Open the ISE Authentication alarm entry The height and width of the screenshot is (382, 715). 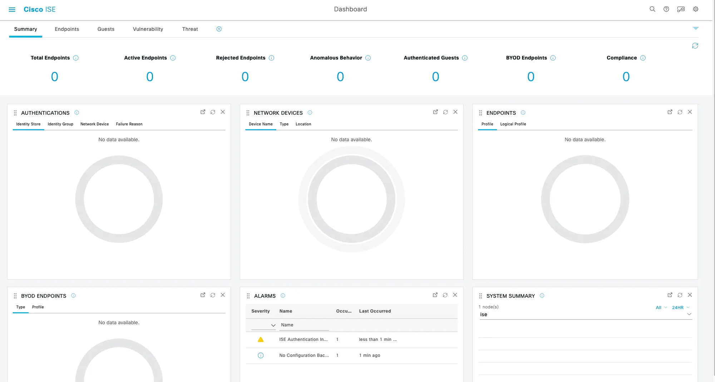click(303, 339)
